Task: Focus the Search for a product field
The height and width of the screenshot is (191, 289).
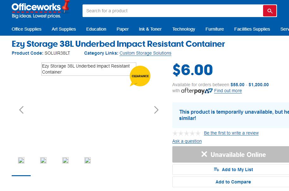Action: pyautogui.click(x=173, y=11)
